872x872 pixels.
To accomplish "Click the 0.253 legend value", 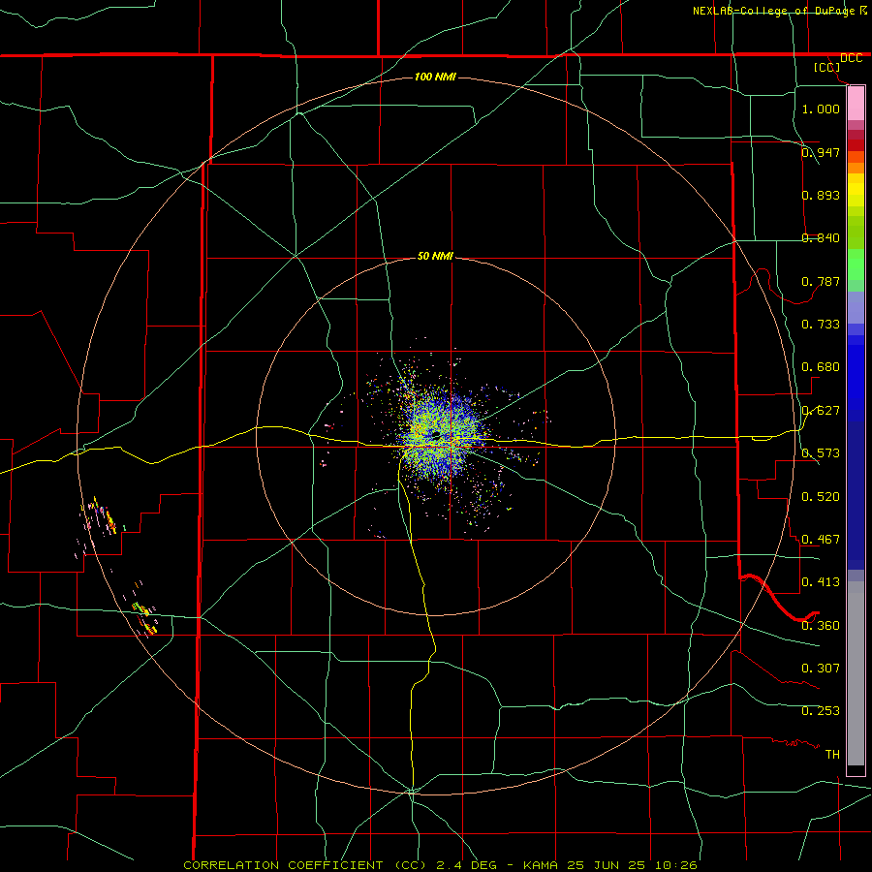I will click(821, 711).
